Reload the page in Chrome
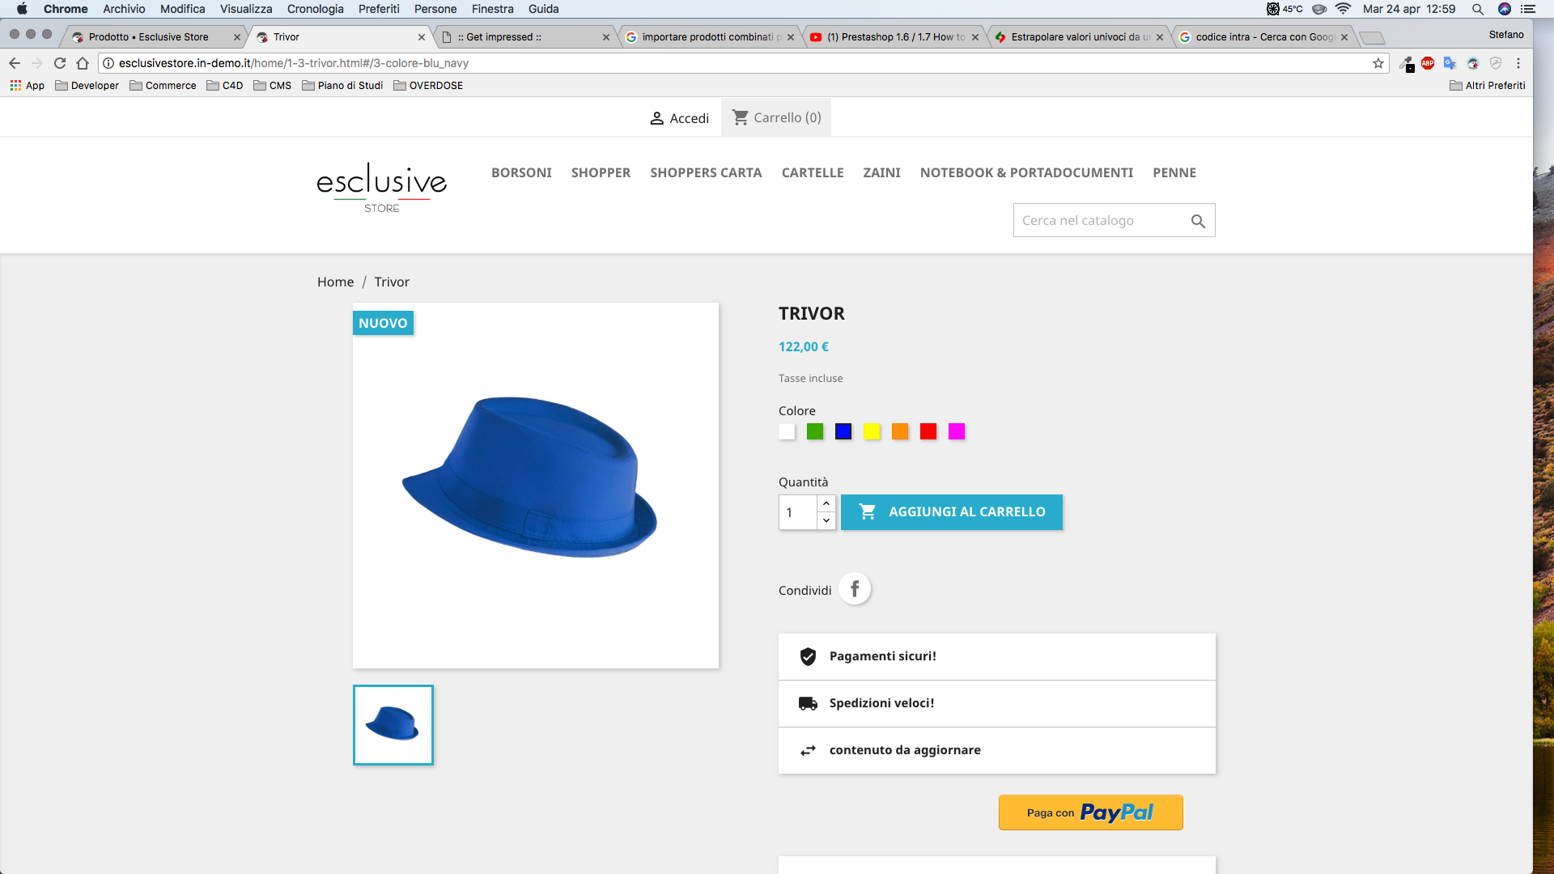The image size is (1554, 874). (60, 63)
